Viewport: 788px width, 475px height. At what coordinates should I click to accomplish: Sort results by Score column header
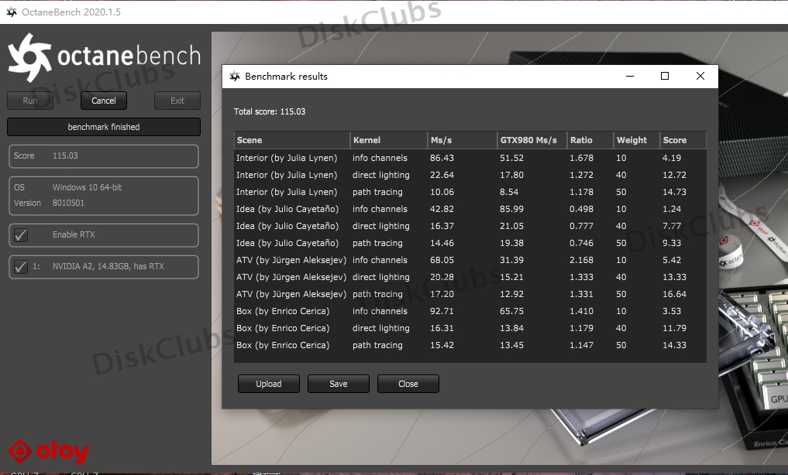click(683, 140)
